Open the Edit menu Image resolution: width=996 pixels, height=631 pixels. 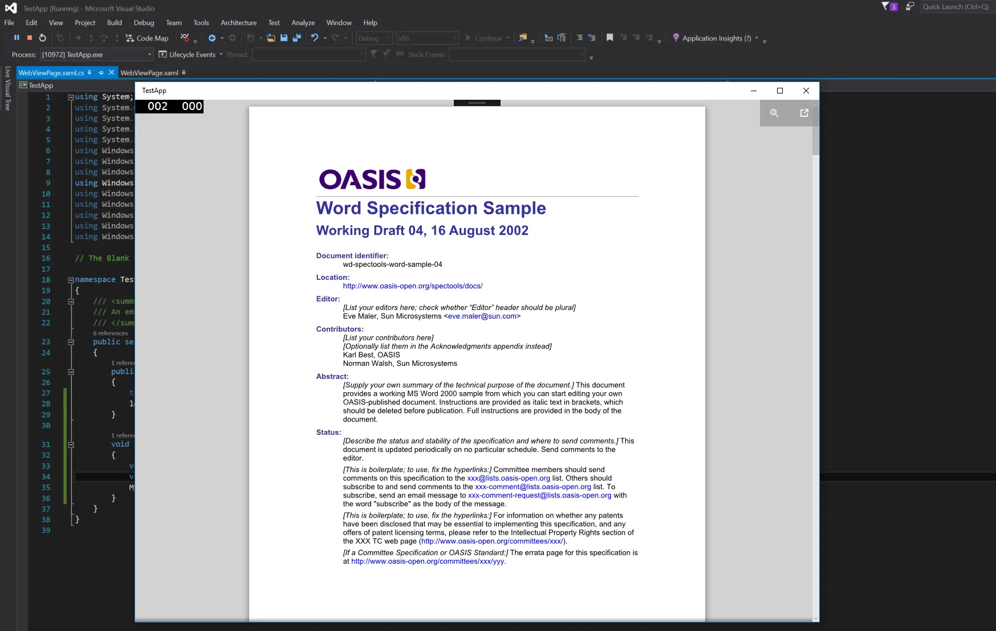[x=31, y=23]
